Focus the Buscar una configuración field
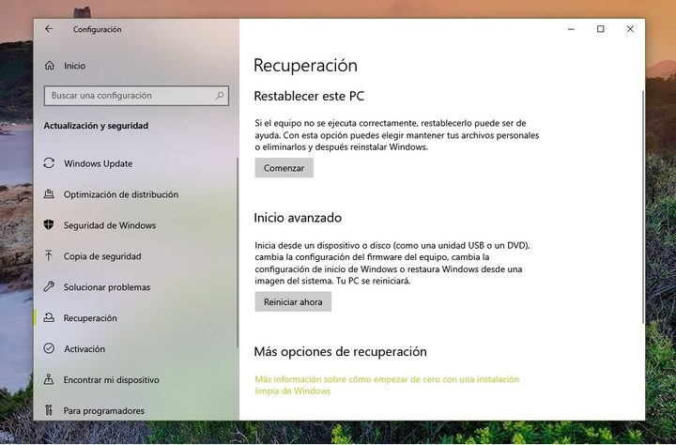 coord(136,96)
